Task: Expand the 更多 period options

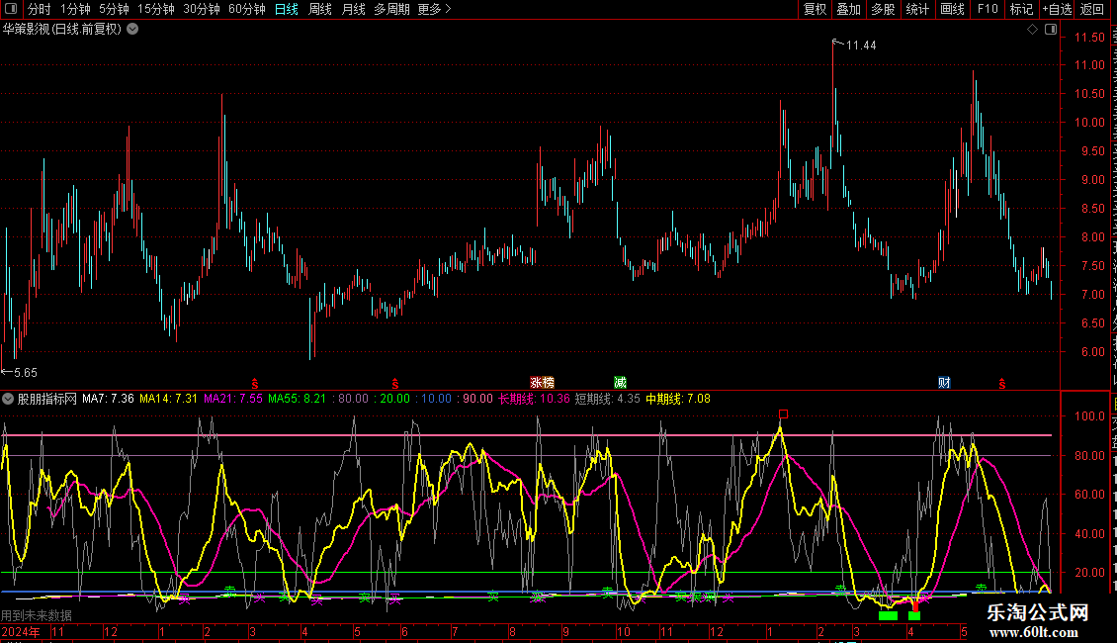Action: (435, 9)
